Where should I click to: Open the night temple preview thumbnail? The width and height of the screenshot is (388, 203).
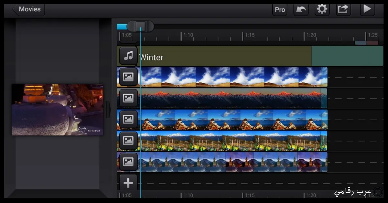[58, 110]
